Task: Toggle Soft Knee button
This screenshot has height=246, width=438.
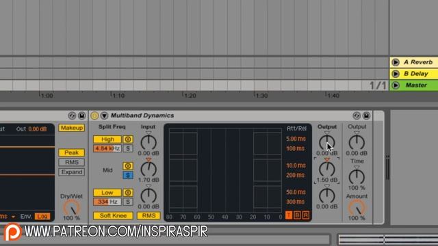Action: point(113,216)
